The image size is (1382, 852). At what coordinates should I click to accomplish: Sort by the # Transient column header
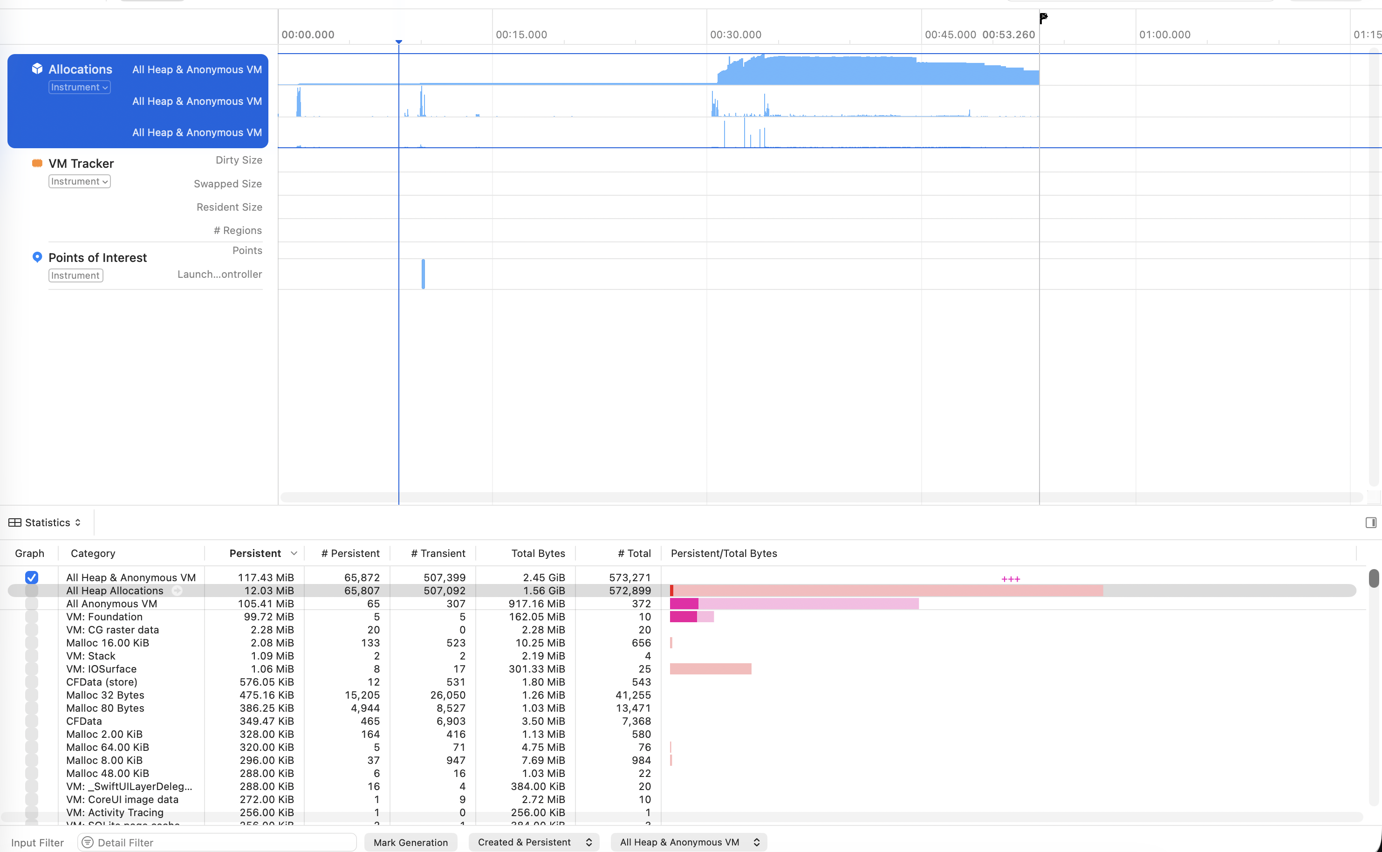[x=438, y=553]
